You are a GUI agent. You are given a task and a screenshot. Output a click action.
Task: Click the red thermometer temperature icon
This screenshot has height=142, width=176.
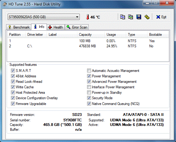pyautogui.click(x=88, y=17)
